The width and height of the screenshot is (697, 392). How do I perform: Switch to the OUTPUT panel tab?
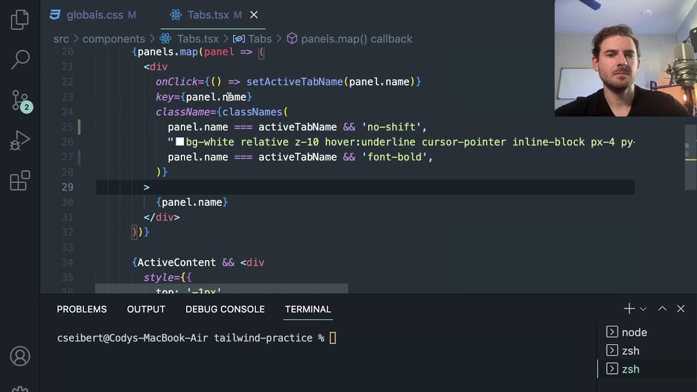pyautogui.click(x=146, y=309)
